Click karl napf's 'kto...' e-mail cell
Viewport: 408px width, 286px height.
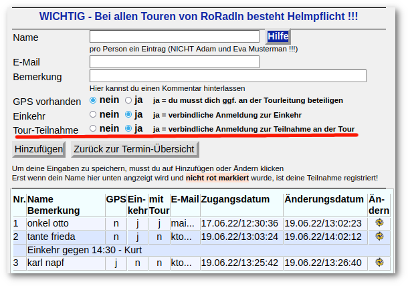181,263
